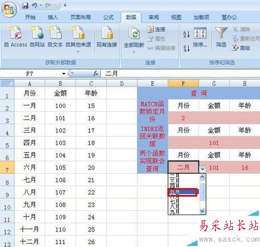Viewport: 260px width, 247px height.
Task: Select column F header
Action: pyautogui.click(x=183, y=83)
